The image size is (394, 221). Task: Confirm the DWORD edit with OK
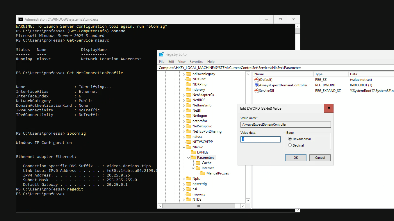coord(296,158)
